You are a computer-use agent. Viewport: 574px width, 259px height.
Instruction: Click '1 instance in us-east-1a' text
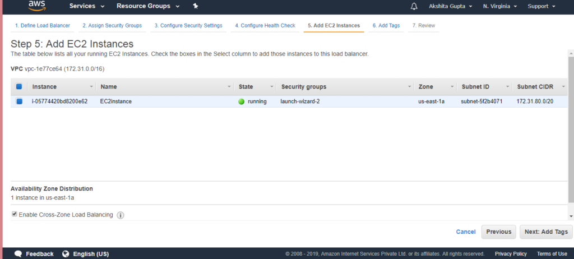(x=43, y=198)
